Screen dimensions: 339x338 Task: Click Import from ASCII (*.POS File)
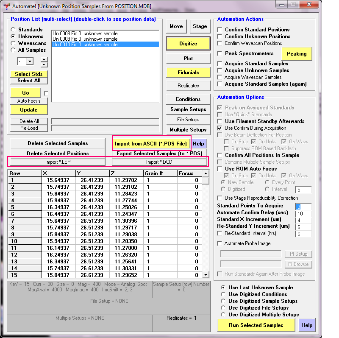[x=151, y=144]
